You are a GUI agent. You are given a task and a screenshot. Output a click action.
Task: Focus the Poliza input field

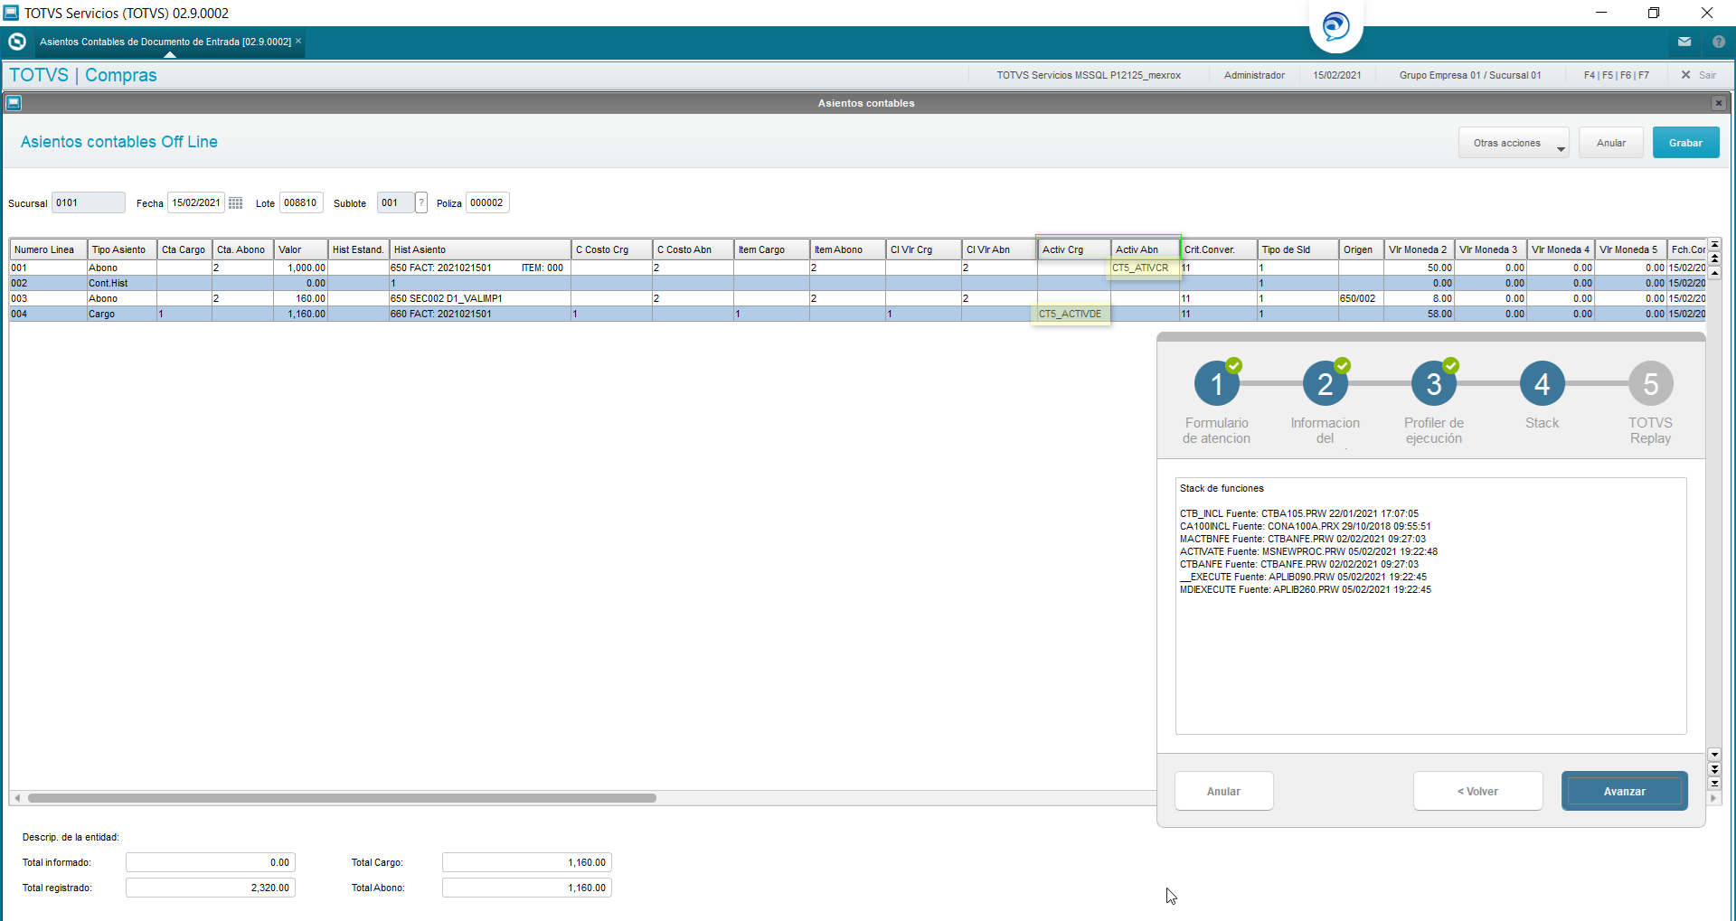click(487, 202)
